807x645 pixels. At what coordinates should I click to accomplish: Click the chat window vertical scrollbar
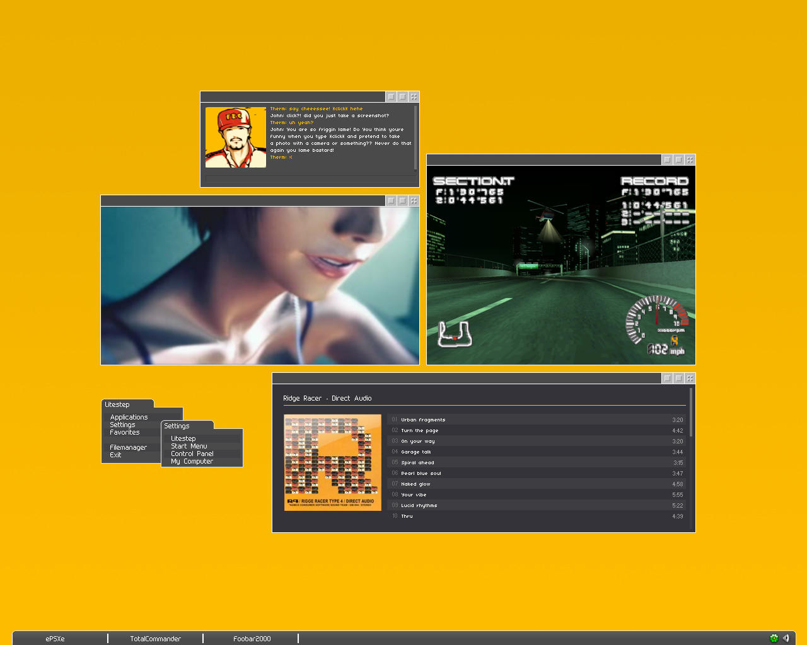pos(415,137)
